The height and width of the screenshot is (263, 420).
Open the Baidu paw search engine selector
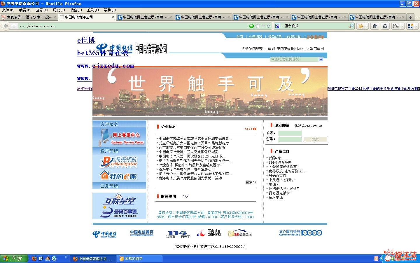coord(279,26)
